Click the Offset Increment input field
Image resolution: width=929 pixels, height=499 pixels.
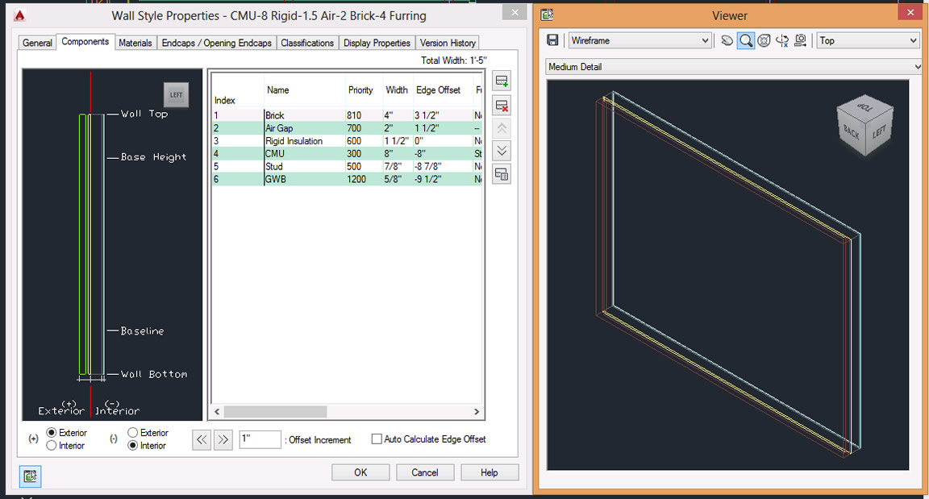(x=260, y=439)
